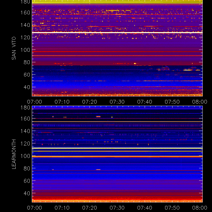
Task: Select the 120 tick label on San Vito axis
Action: [x=25, y=37]
